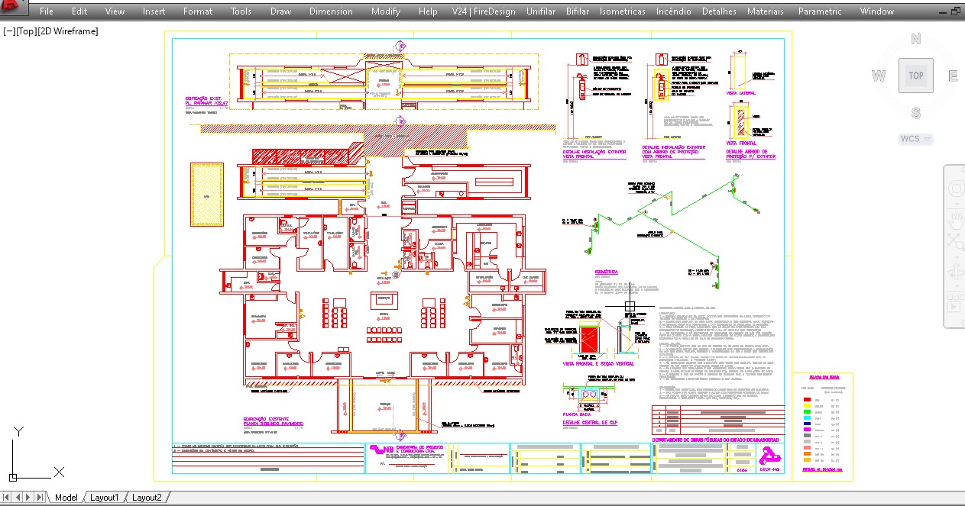Open the Edit menu
Image resolution: width=965 pixels, height=506 pixels.
point(79,11)
